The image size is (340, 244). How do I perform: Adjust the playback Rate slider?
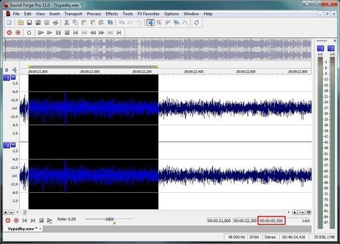point(110,219)
